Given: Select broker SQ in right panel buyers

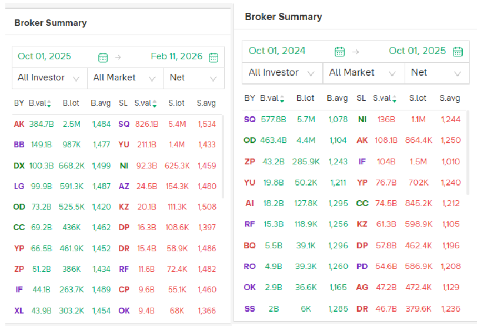Looking at the screenshot, I should tap(250, 119).
